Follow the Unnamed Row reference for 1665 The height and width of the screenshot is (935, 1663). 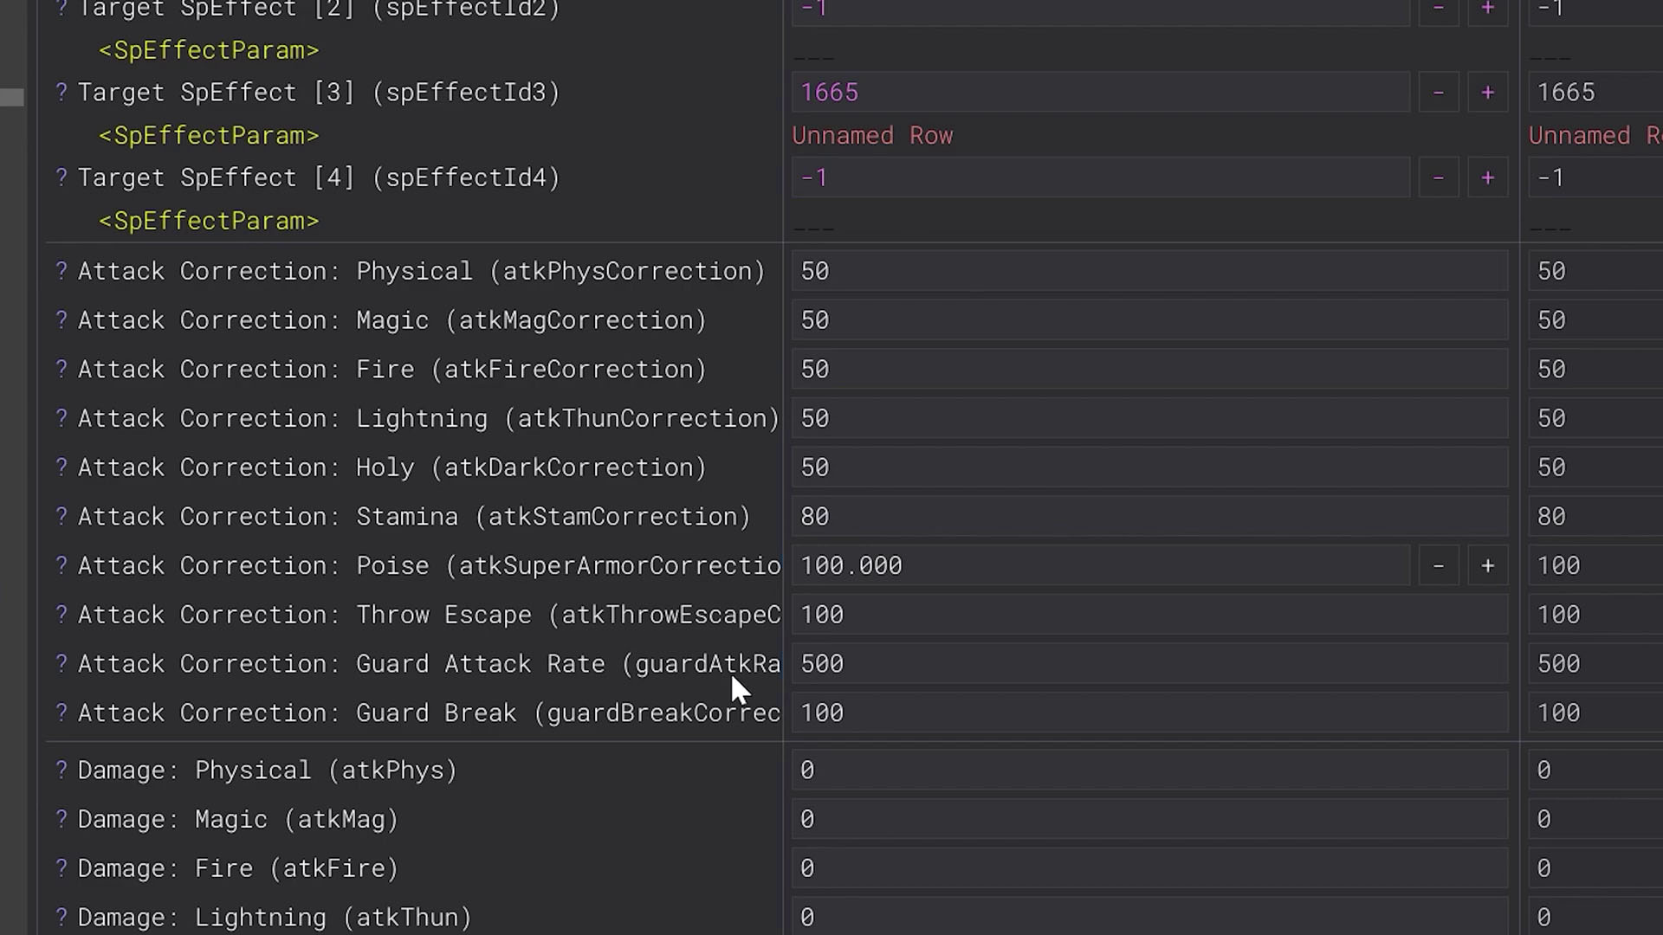(872, 136)
